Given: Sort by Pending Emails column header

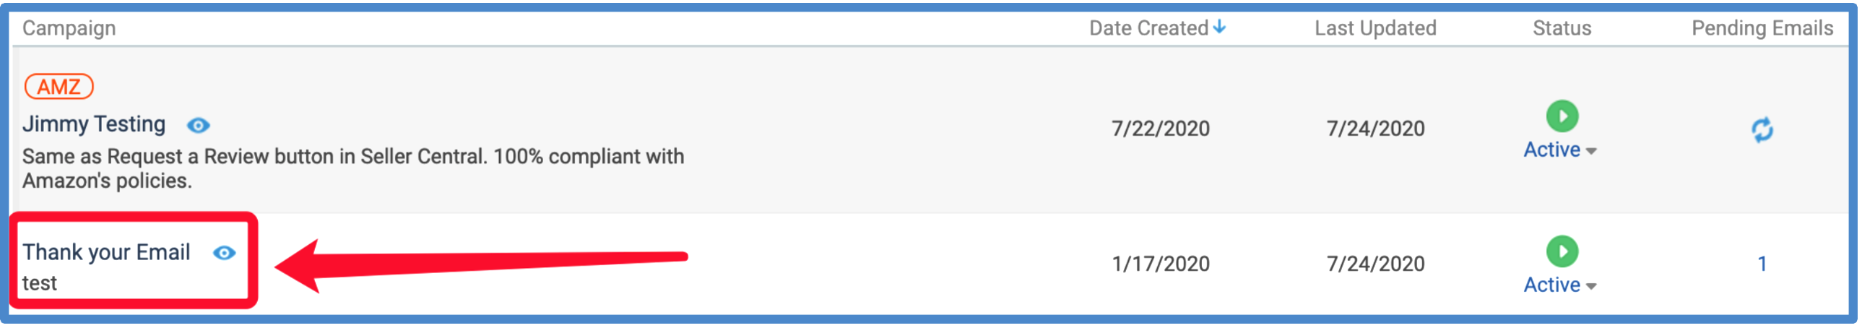Looking at the screenshot, I should pos(1763,28).
